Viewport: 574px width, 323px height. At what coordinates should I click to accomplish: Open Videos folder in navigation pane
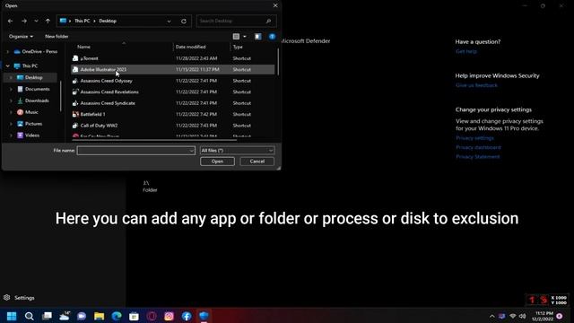32,135
